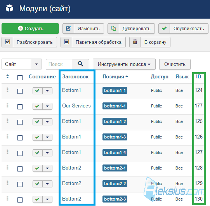Check the checkbox for ID 128 row
The height and width of the screenshot is (206, 210).
[x=20, y=169]
